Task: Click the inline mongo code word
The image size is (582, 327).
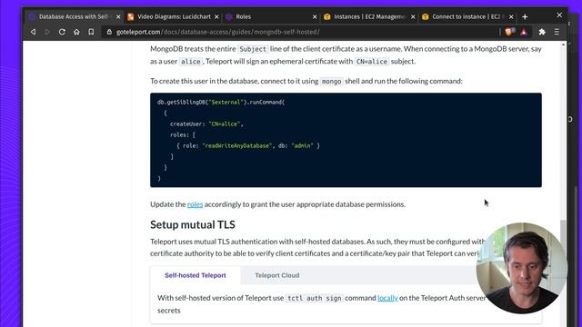Action: pyautogui.click(x=331, y=81)
